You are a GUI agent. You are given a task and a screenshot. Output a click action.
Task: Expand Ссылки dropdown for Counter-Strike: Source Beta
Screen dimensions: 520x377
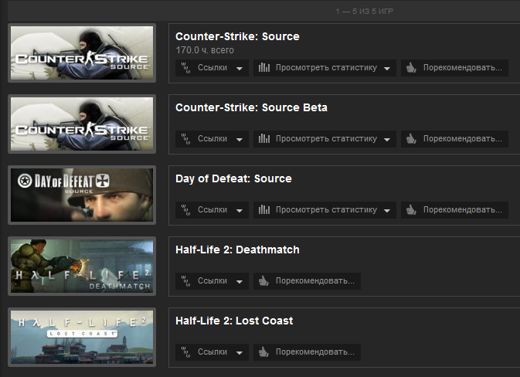click(212, 139)
